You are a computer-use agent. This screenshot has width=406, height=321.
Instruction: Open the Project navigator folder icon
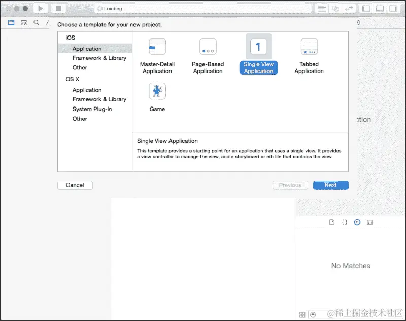click(x=11, y=23)
